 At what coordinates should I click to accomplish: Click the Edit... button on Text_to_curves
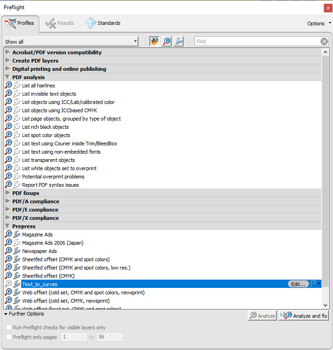click(x=298, y=284)
